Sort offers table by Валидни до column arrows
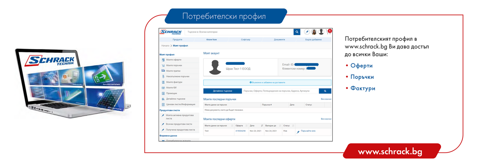This screenshot has height=167, width=478. [x=280, y=126]
